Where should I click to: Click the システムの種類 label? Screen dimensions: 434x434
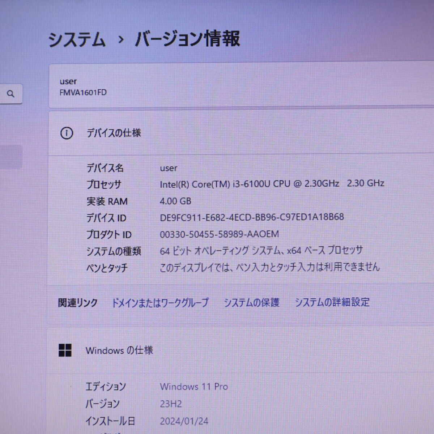click(x=114, y=251)
